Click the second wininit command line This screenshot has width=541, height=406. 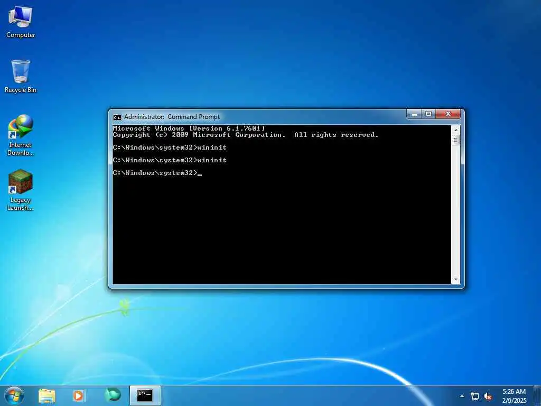point(170,160)
